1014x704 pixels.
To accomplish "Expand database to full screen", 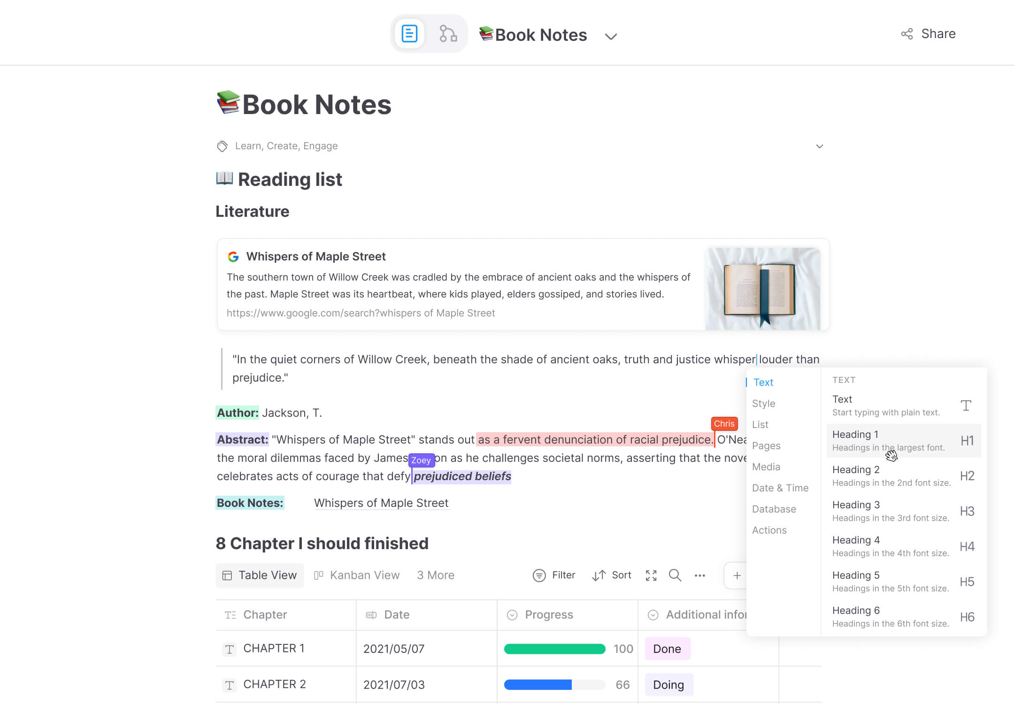I will tap(651, 575).
